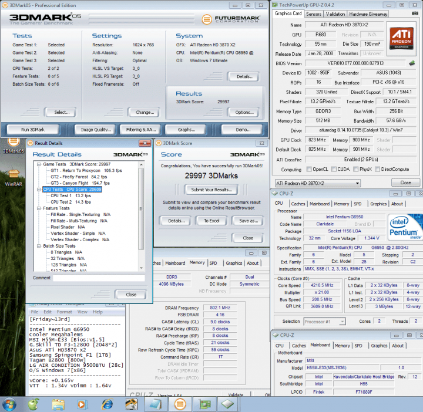Open the Windows Start orb

pyautogui.click(x=9, y=404)
